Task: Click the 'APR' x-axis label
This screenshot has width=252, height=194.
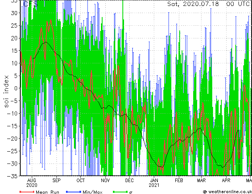Action: point(226,181)
